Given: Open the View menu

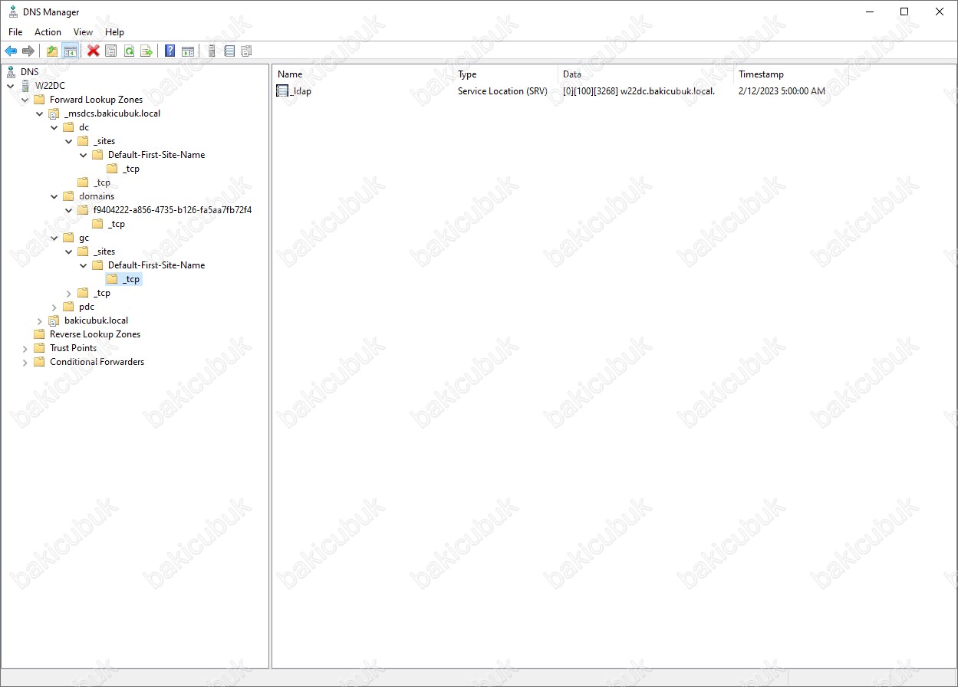Looking at the screenshot, I should pos(83,32).
